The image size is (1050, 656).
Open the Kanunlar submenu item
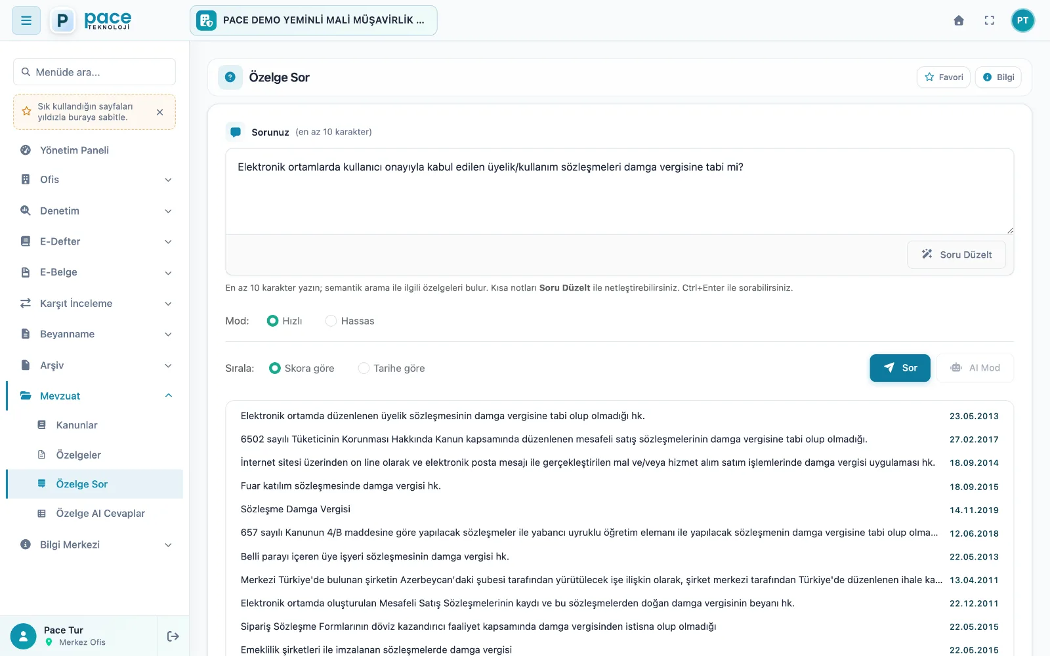point(94,425)
